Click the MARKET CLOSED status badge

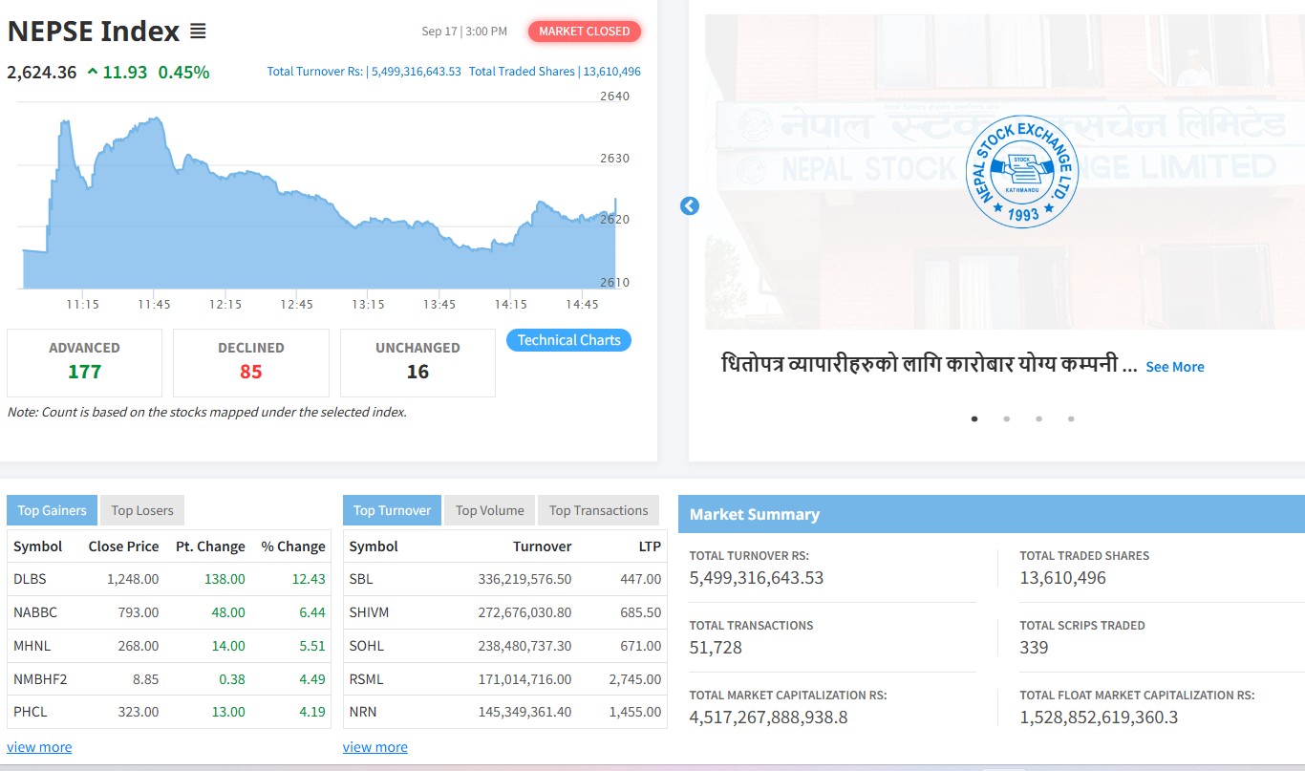point(585,32)
